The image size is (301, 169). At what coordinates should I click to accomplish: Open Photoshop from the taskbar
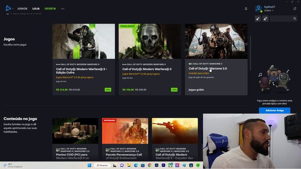[x=157, y=165]
